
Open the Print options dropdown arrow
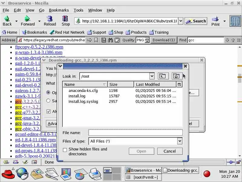coord(224,21)
